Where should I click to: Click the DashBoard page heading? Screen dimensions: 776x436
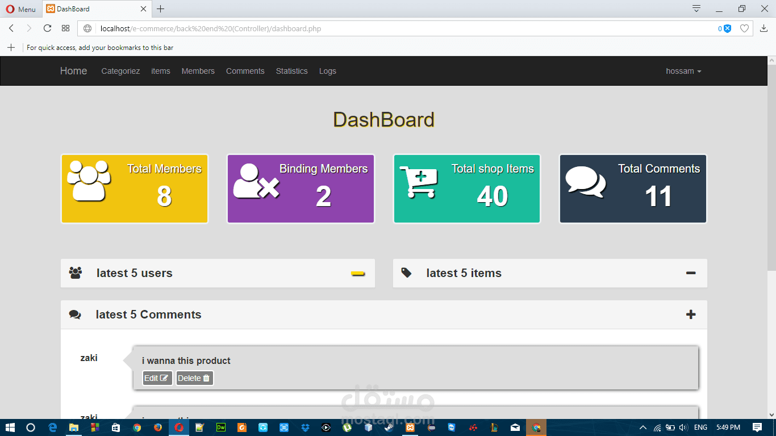click(384, 120)
